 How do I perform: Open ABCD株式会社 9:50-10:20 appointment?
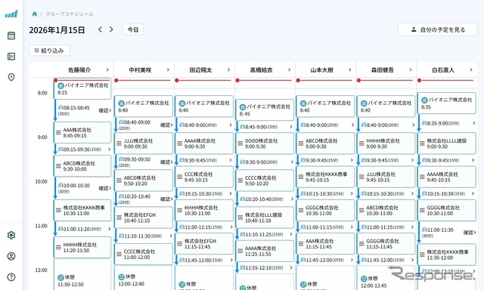pyautogui.click(x=144, y=180)
